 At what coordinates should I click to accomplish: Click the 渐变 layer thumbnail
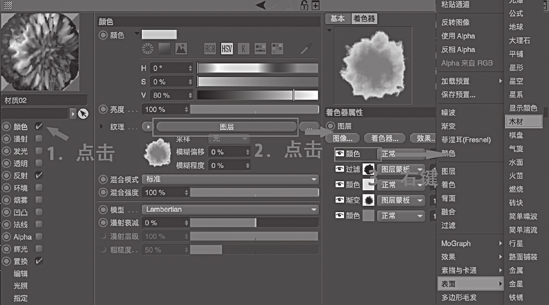click(368, 200)
